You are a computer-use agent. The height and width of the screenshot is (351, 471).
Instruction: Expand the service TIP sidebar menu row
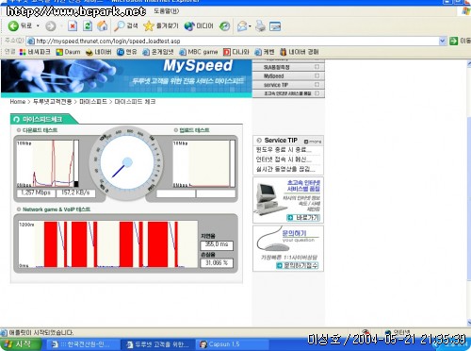coord(288,85)
